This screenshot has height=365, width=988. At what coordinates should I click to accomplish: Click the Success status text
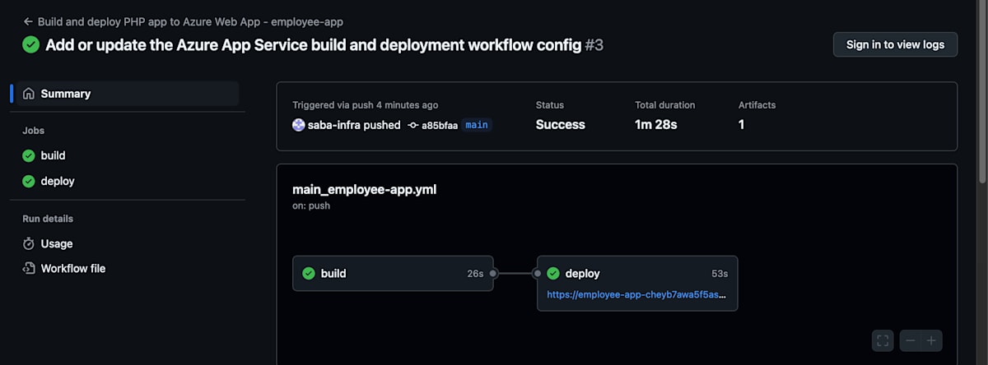tap(561, 125)
